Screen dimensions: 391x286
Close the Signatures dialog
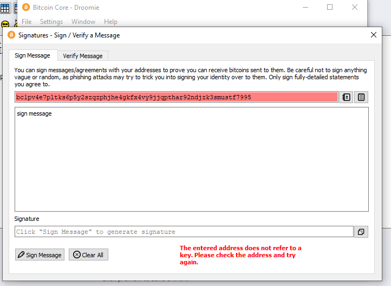[373, 35]
